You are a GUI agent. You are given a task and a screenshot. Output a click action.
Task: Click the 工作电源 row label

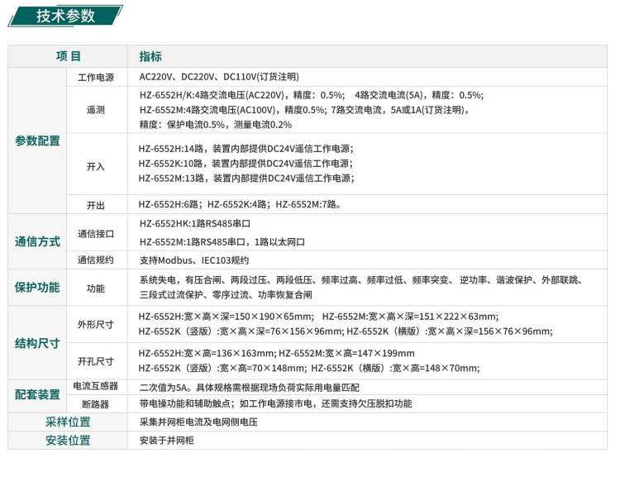[96, 77]
